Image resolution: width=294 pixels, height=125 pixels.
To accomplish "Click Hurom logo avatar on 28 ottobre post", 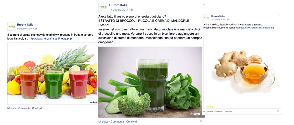I will (x=207, y=18).
